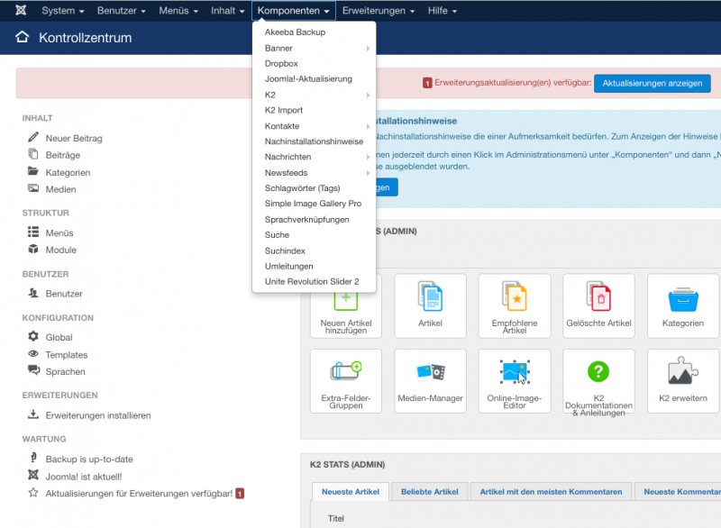
Task: Click the Akeeba backup status icon
Action: coord(33,458)
